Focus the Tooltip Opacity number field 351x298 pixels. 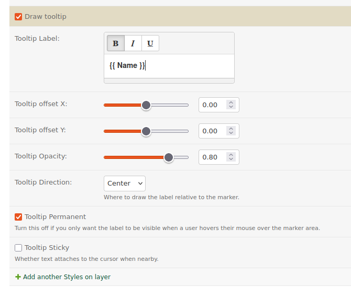[212, 157]
